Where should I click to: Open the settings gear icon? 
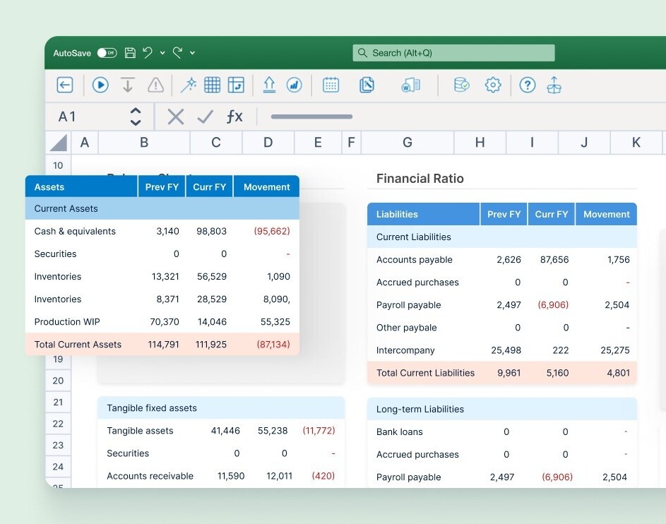[x=493, y=85]
